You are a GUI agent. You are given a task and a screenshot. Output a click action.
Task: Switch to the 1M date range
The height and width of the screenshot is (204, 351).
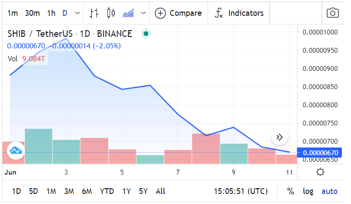(x=51, y=191)
